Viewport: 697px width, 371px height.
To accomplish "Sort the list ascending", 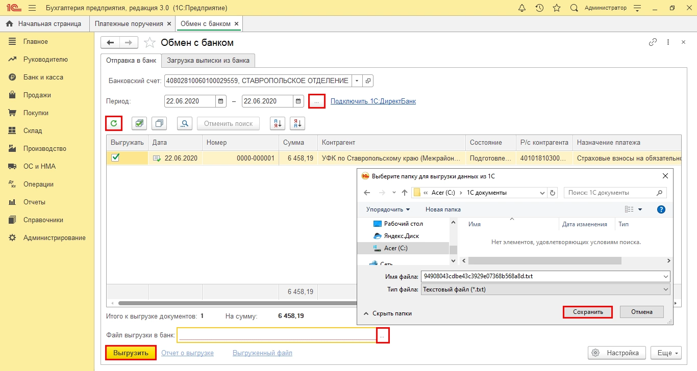I will [x=278, y=123].
